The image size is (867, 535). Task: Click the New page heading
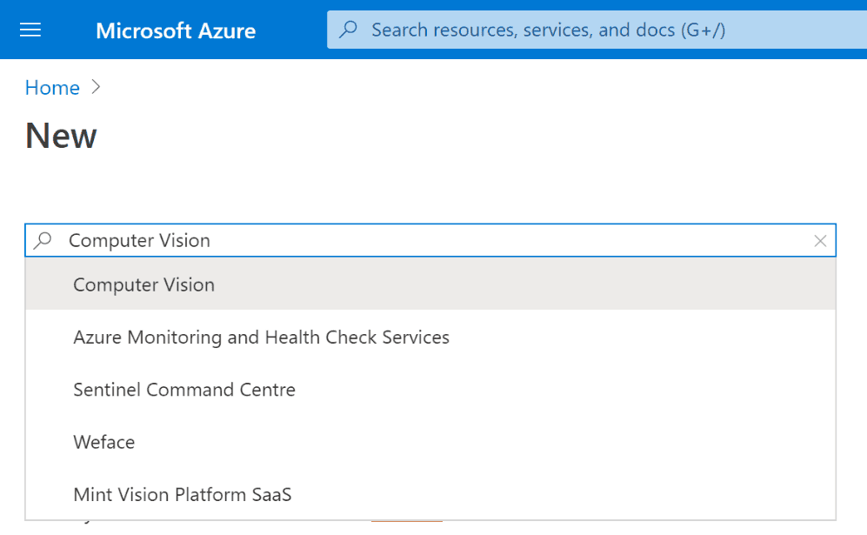pyautogui.click(x=61, y=136)
